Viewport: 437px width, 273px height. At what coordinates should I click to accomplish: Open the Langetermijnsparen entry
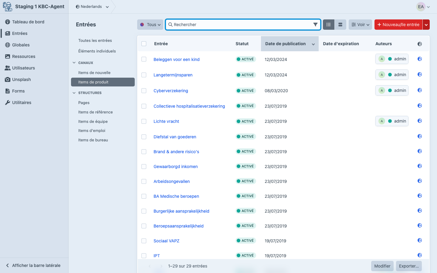point(173,75)
